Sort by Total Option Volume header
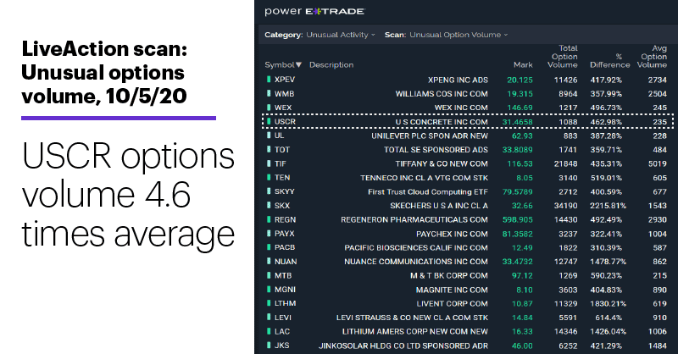The height and width of the screenshot is (354, 678). 563,57
